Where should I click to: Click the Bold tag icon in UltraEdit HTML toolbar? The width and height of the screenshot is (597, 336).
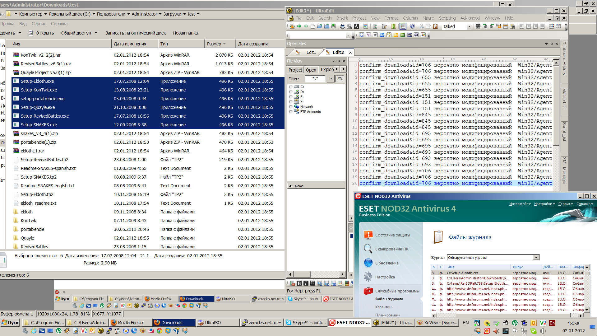[299, 283]
